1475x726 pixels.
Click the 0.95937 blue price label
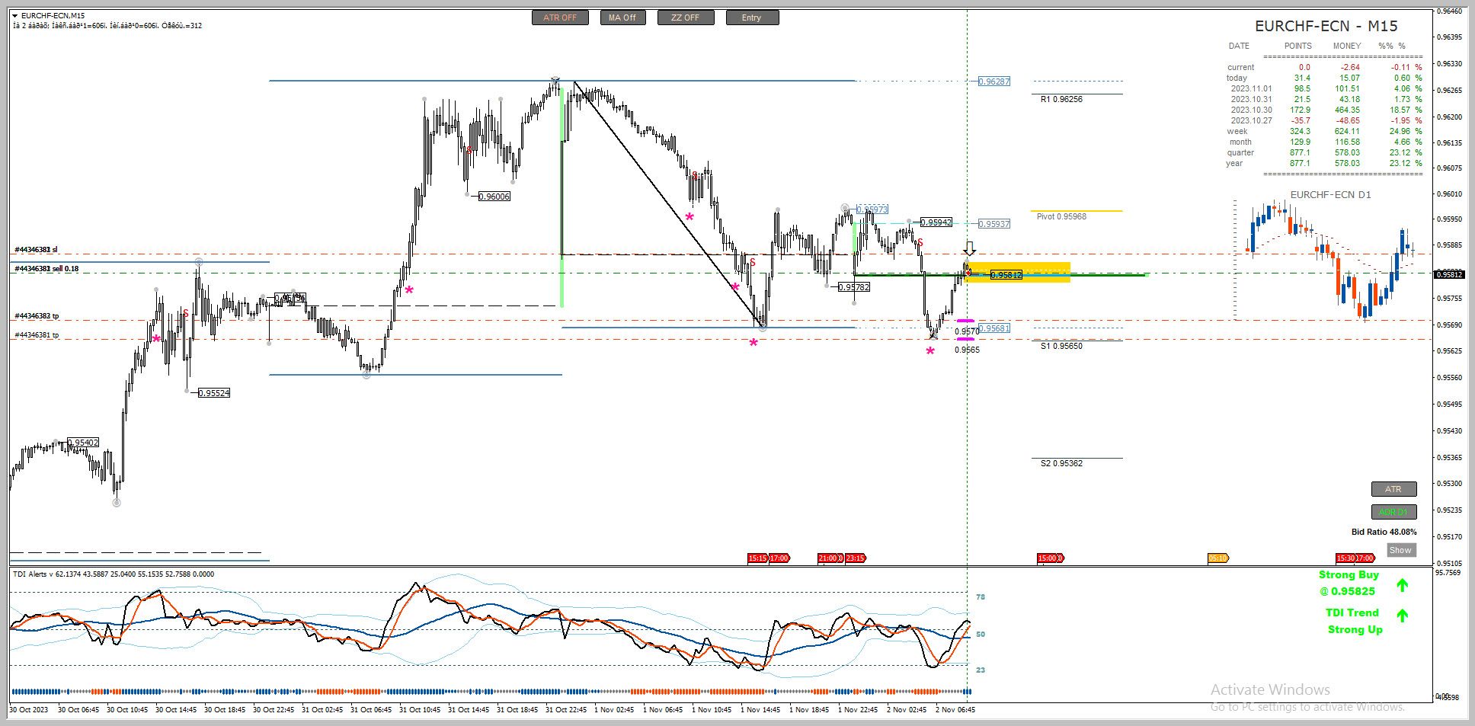(994, 224)
